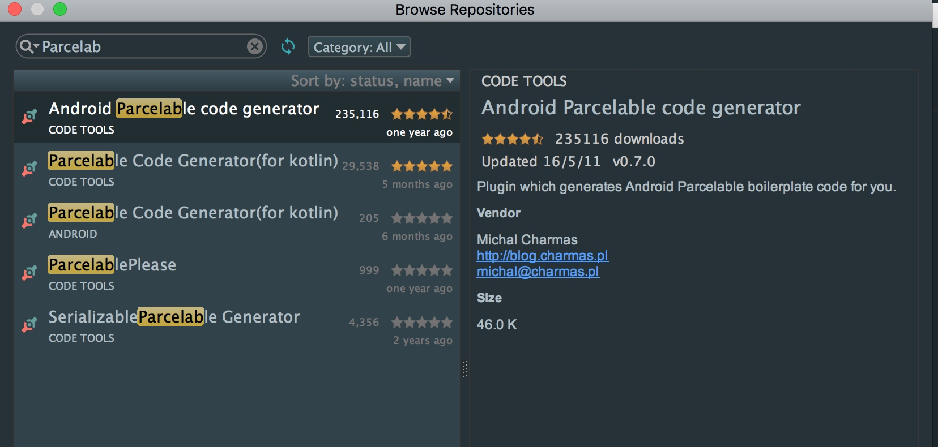This screenshot has width=938, height=447.
Task: Click plugin icon beside ParcelablePlease
Action: pos(29,273)
